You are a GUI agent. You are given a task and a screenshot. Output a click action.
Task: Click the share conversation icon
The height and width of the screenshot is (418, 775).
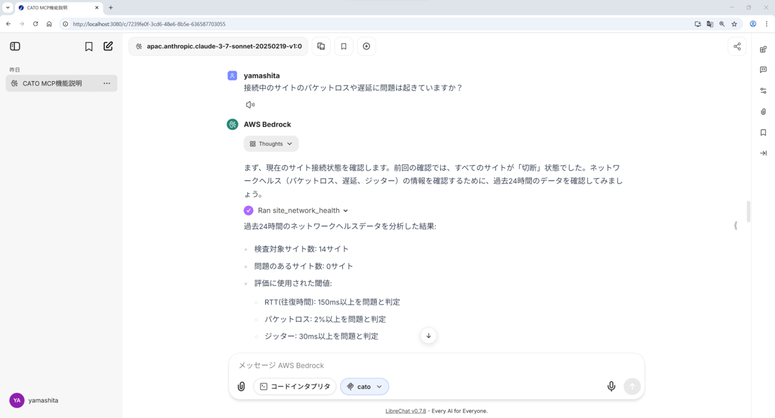pyautogui.click(x=737, y=46)
